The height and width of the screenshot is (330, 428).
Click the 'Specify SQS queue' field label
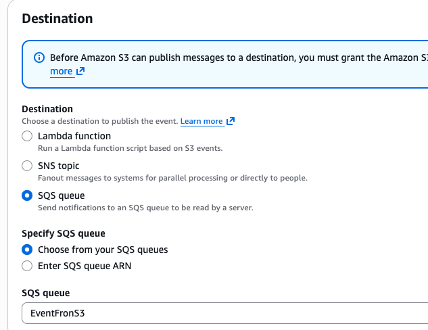coord(64,234)
